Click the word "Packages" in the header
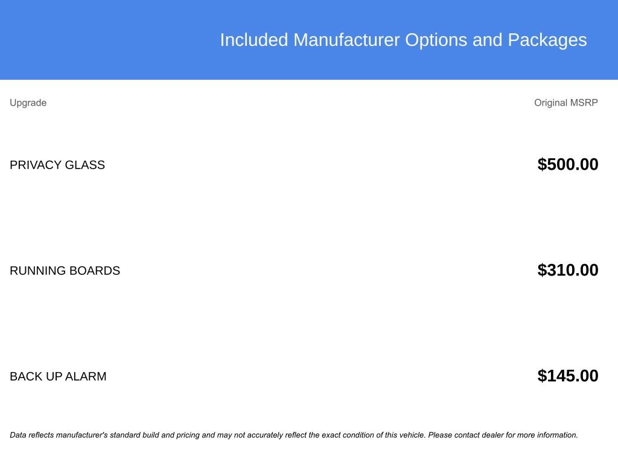The height and width of the screenshot is (464, 618). (547, 40)
